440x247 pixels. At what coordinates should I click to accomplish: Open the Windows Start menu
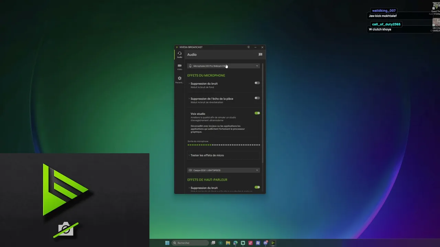(x=167, y=243)
